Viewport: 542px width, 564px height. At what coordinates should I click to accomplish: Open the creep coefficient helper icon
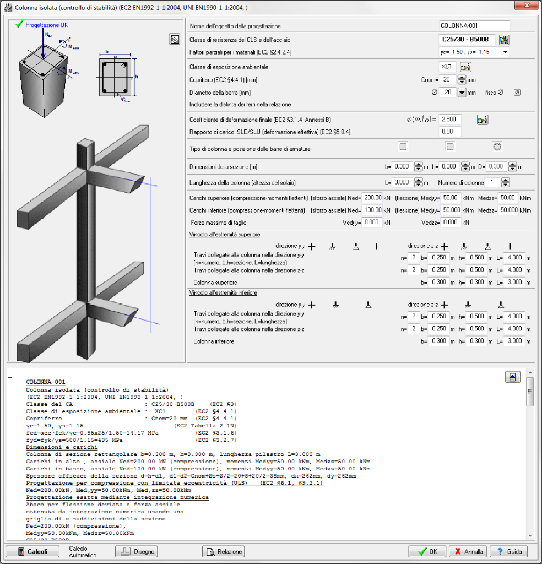coord(483,120)
